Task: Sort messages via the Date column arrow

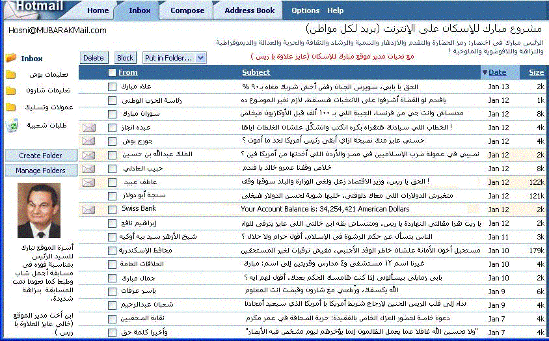Action: point(485,72)
